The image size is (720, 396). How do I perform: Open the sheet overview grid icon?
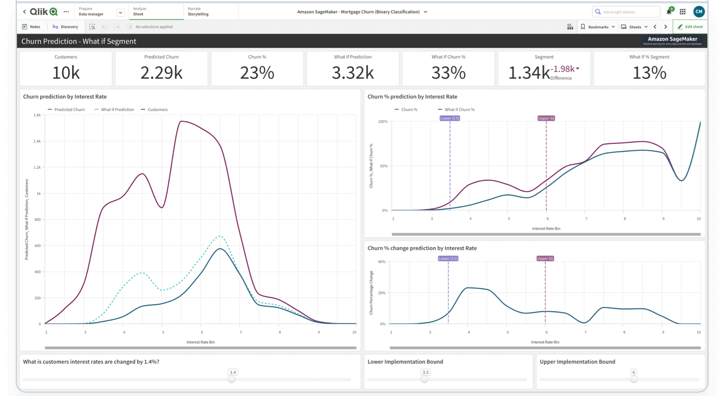(x=570, y=27)
